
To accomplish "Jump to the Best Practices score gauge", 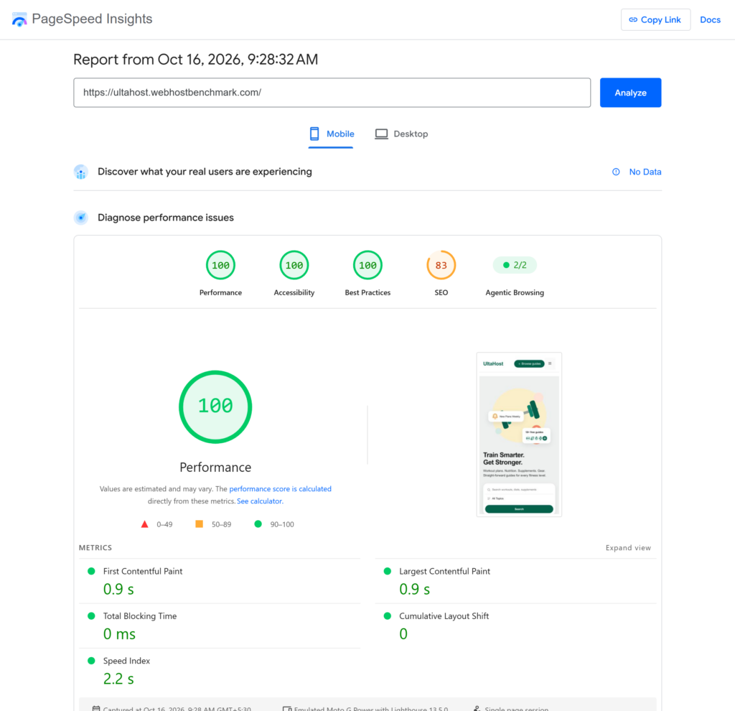I will (x=367, y=266).
